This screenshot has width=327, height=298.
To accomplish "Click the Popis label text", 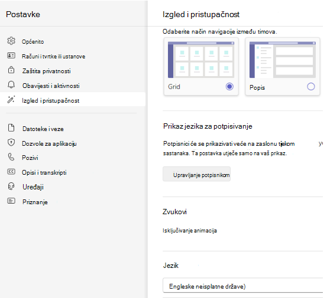I will (x=257, y=87).
